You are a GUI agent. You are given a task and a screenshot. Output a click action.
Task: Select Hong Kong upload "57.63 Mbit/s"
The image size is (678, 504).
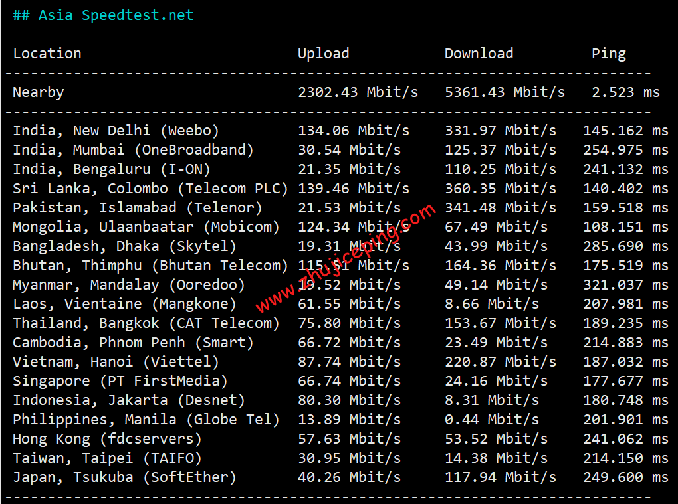tap(350, 439)
